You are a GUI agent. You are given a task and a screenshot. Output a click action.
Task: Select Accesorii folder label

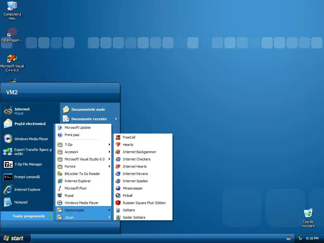(71, 152)
